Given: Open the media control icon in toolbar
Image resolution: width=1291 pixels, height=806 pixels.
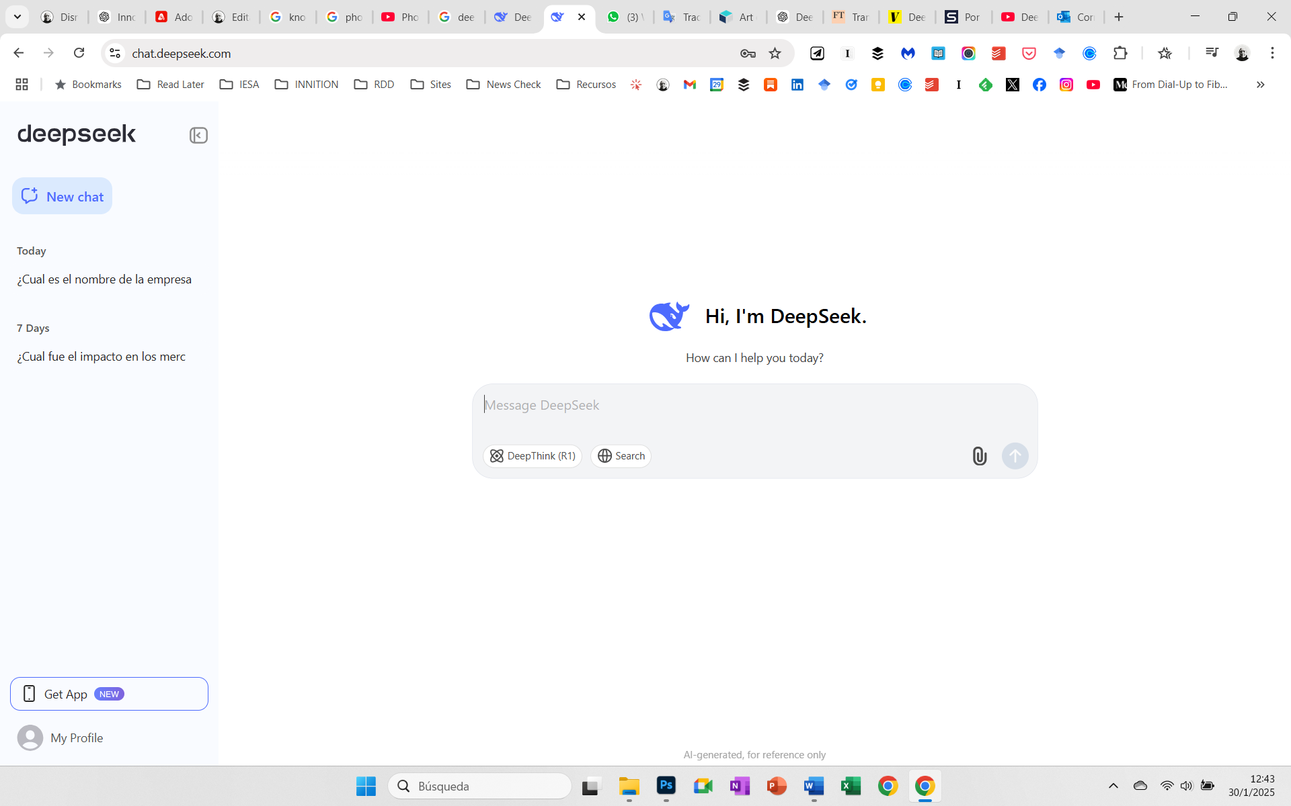Looking at the screenshot, I should coord(1212,53).
